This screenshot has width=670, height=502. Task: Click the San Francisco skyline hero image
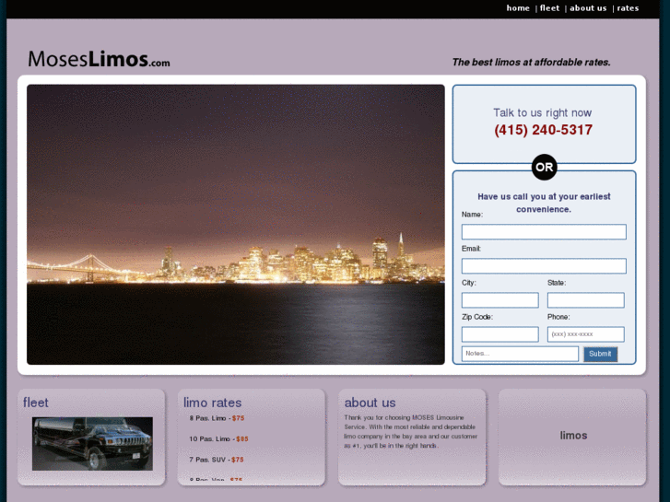235,225
